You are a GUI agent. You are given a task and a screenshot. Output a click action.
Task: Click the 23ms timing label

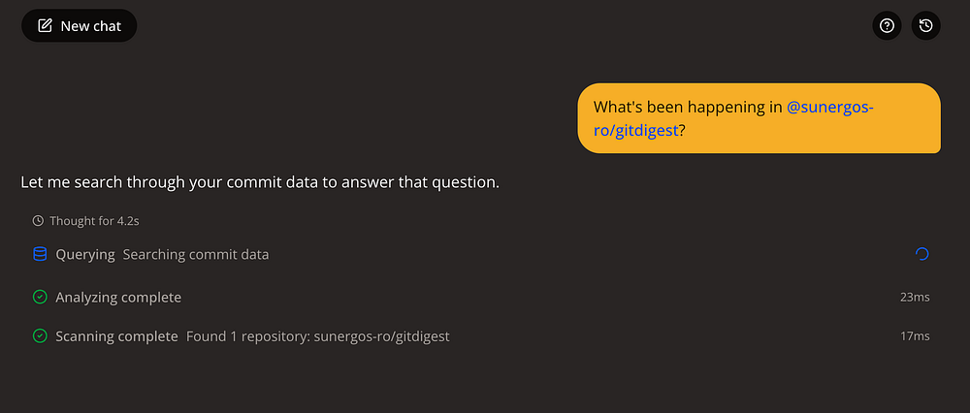coord(915,298)
